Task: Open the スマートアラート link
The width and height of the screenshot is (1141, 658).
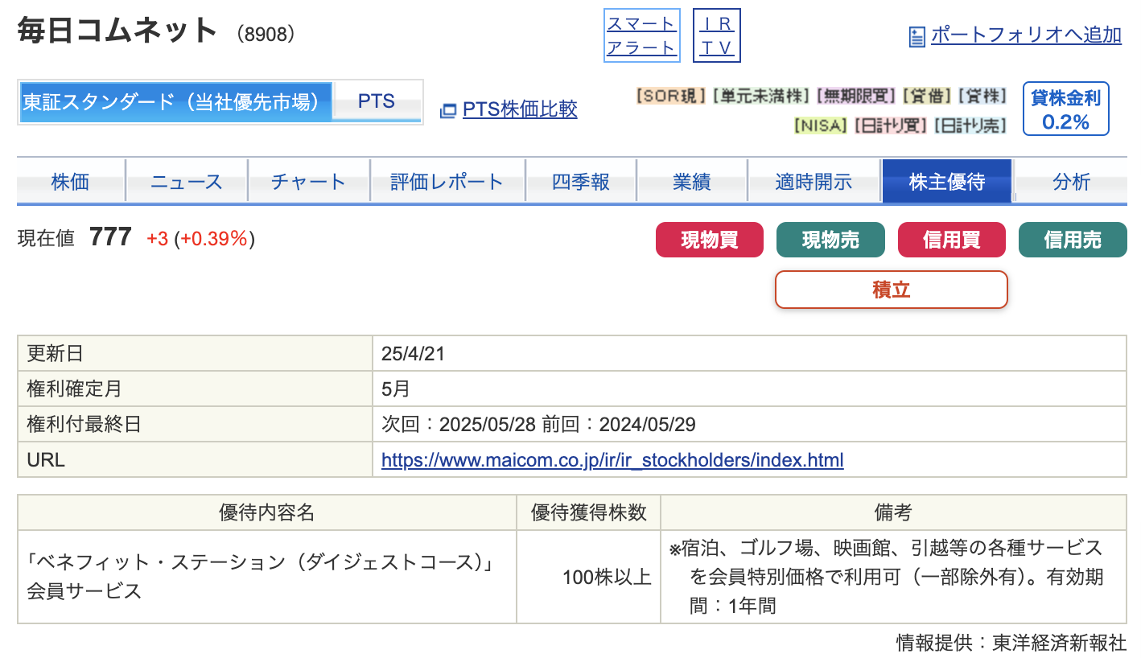Action: (641, 35)
